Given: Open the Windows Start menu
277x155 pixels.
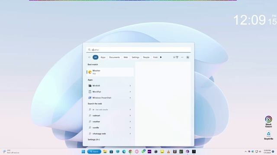Looking at the screenshot, I should [83, 152].
